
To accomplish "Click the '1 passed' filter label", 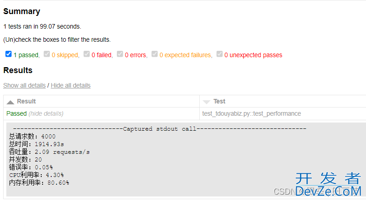I will click(x=26, y=55).
